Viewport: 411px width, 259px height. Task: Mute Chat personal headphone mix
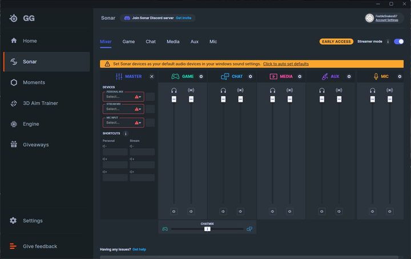click(223, 211)
